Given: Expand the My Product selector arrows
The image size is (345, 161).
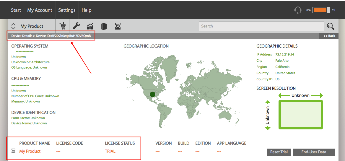Looking at the screenshot, I should tap(13, 26).
